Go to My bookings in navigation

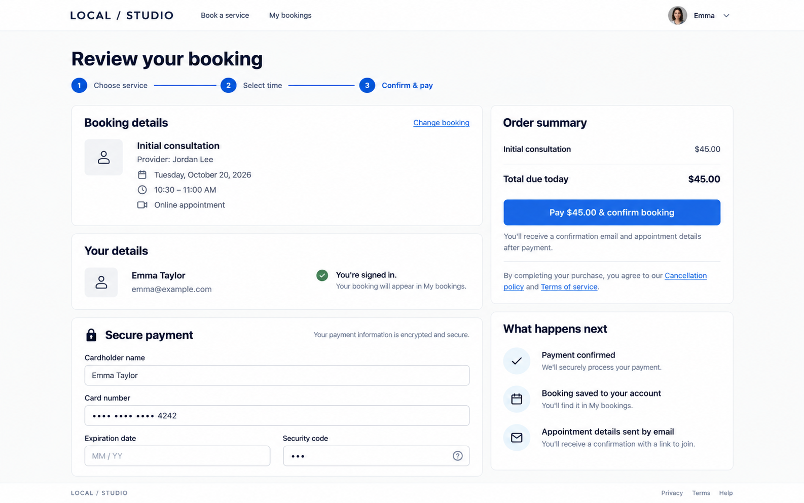click(x=290, y=15)
